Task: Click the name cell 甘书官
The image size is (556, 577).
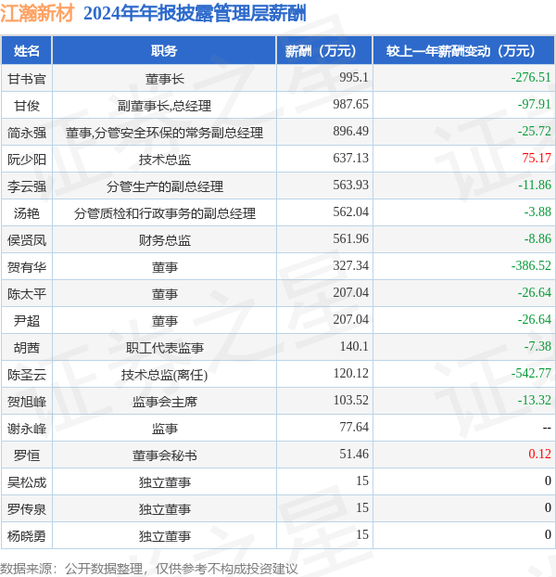Action: point(27,79)
